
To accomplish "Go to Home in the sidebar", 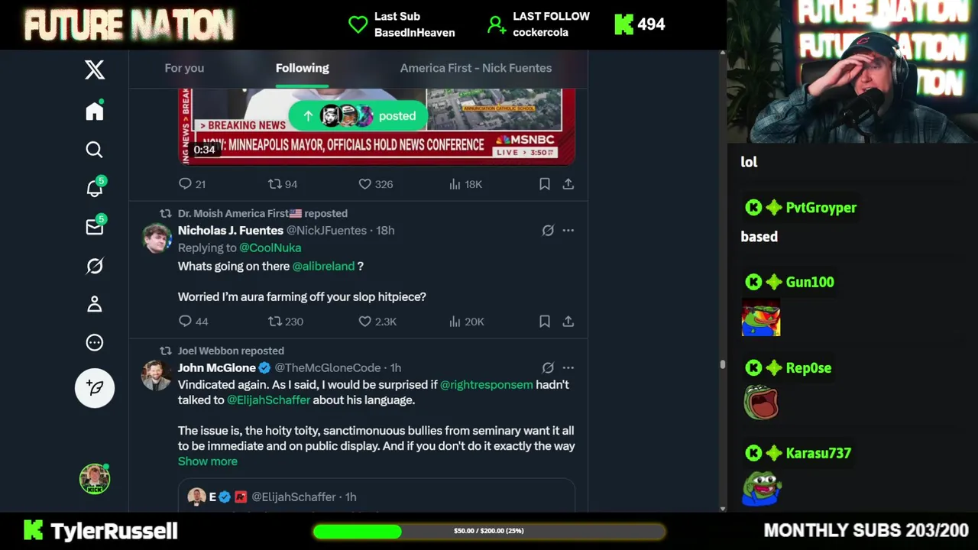I will point(95,112).
